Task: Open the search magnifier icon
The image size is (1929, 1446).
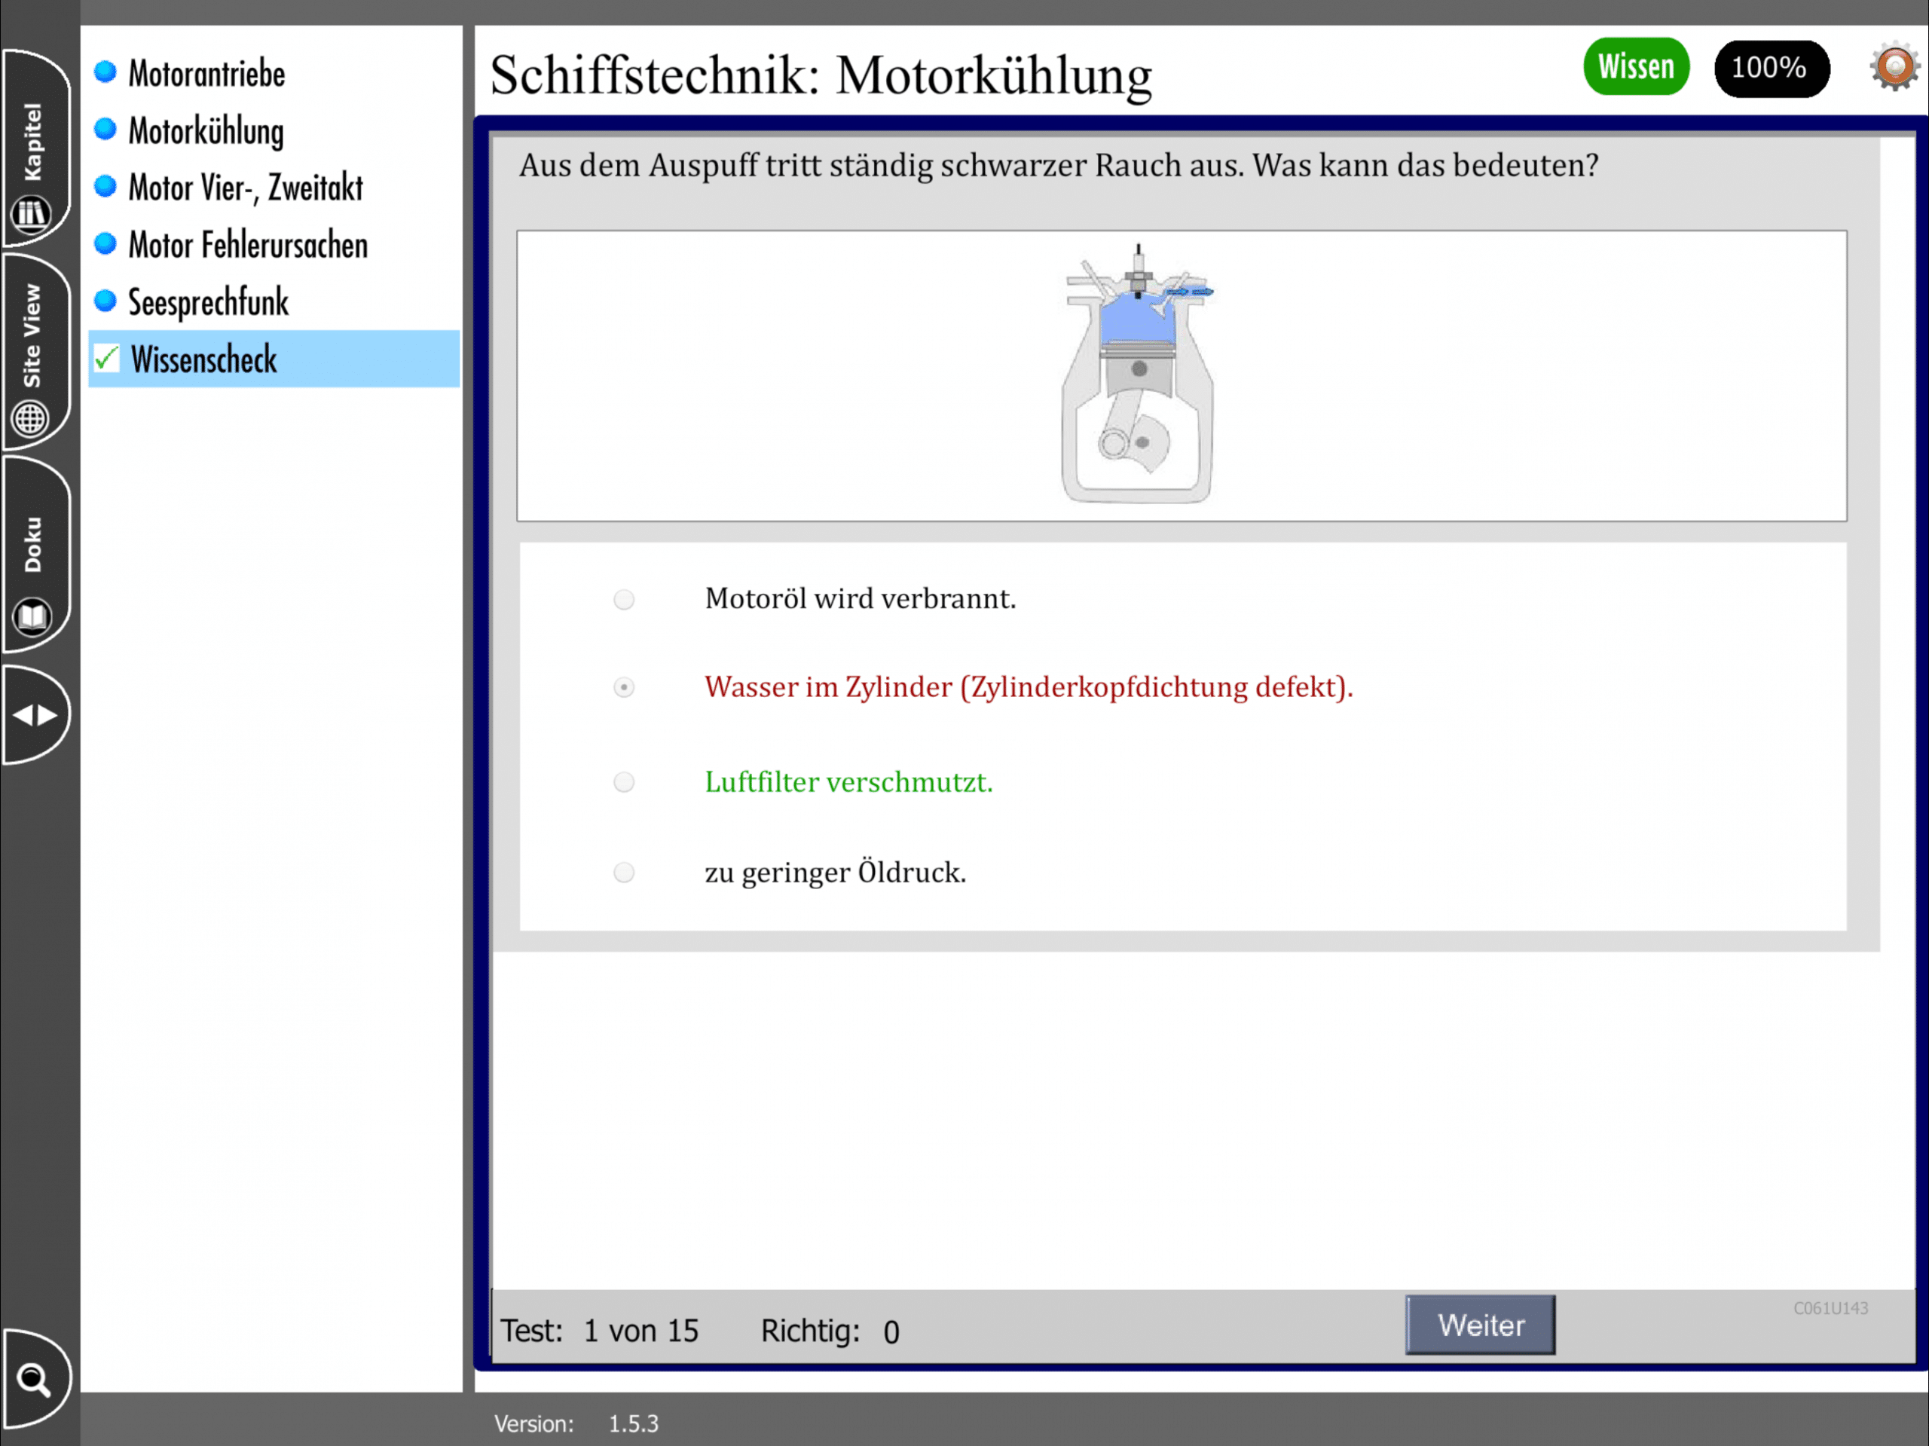Action: [x=34, y=1380]
